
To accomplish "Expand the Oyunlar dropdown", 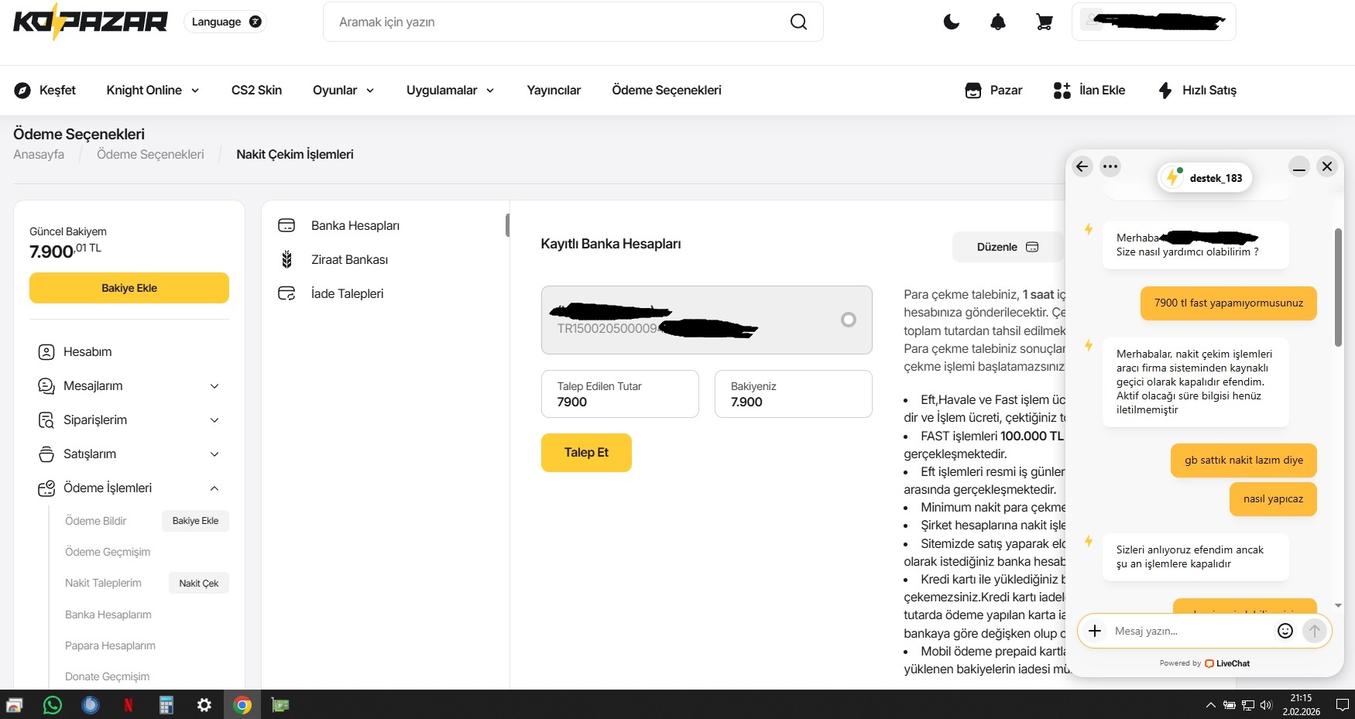I will click(343, 90).
